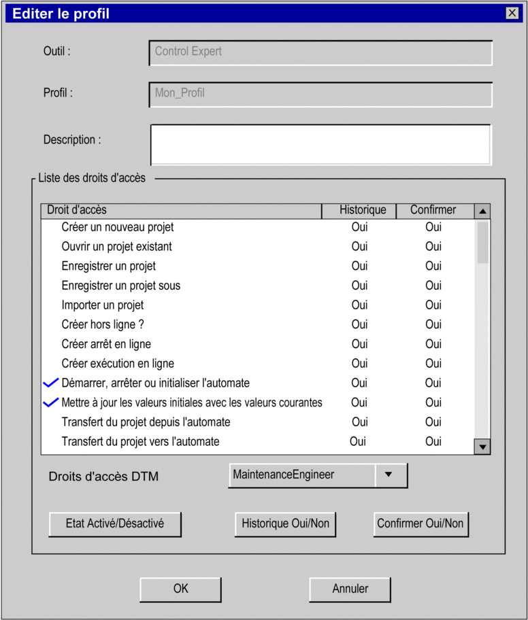528x620 pixels.
Task: Click Confirmer Oui for Transfert du projet vers l'automate
Action: pyautogui.click(x=433, y=442)
